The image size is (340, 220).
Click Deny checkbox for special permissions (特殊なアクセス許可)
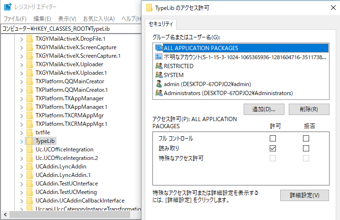(306, 158)
